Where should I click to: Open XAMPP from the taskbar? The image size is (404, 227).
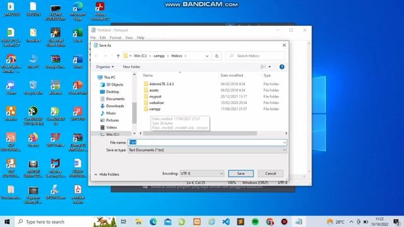tap(197, 221)
